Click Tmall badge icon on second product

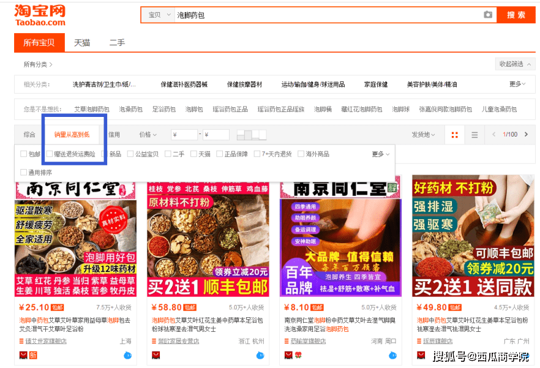pyautogui.click(x=156, y=355)
